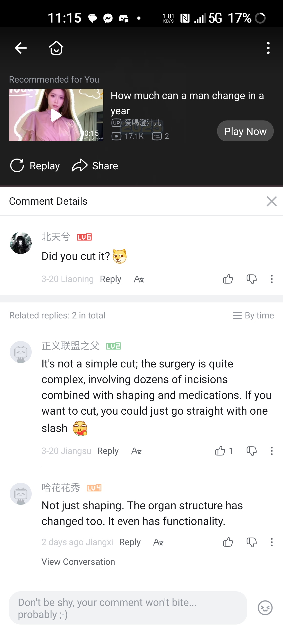The height and width of the screenshot is (629, 283).
Task: Dislike the "Did you cut it?" comment
Action: [252, 279]
